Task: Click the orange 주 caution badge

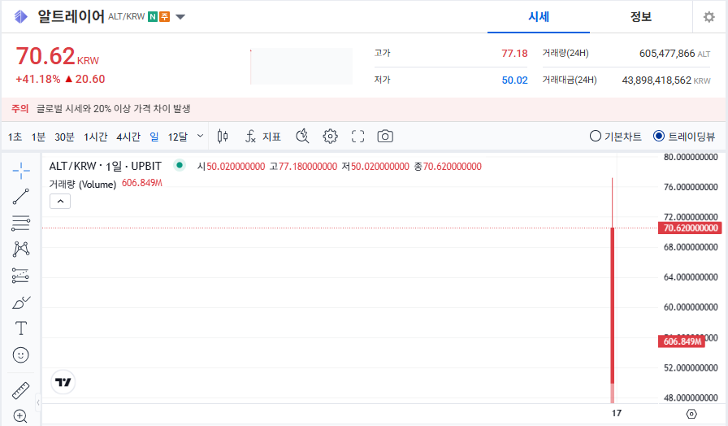Action: point(164,17)
